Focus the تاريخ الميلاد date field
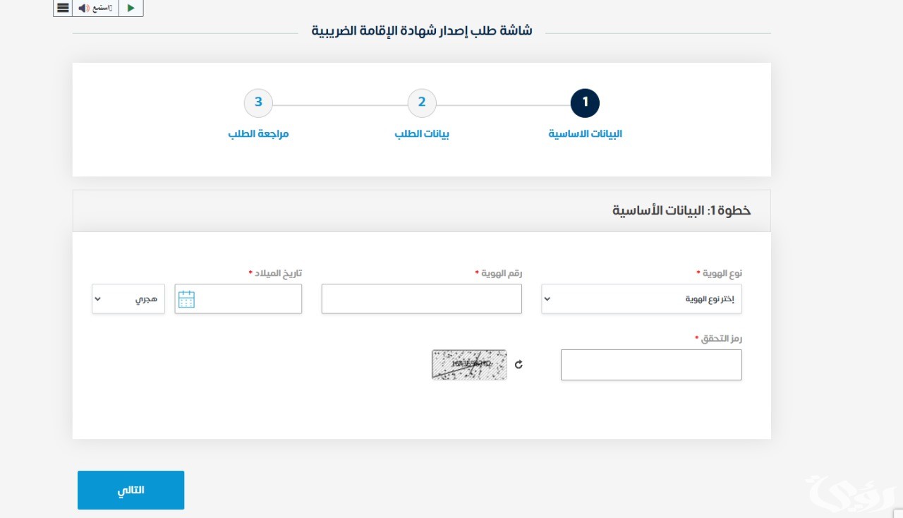This screenshot has width=903, height=518. (x=238, y=299)
